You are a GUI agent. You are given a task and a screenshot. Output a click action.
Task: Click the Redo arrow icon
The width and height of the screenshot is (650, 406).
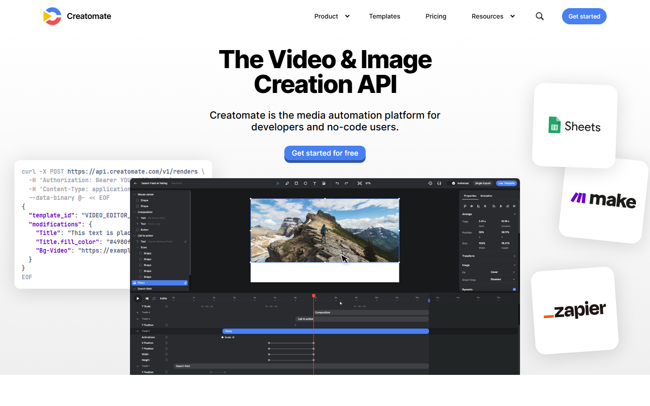[x=346, y=184]
